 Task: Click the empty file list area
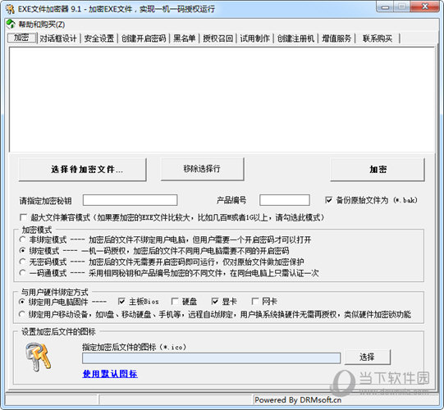(222, 99)
